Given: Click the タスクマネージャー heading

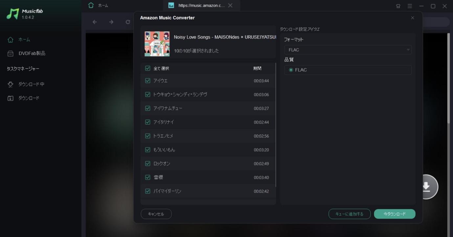Looking at the screenshot, I should tap(23, 69).
